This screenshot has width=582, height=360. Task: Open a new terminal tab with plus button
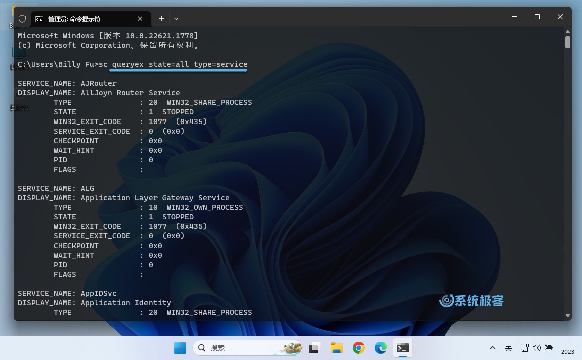tap(161, 19)
